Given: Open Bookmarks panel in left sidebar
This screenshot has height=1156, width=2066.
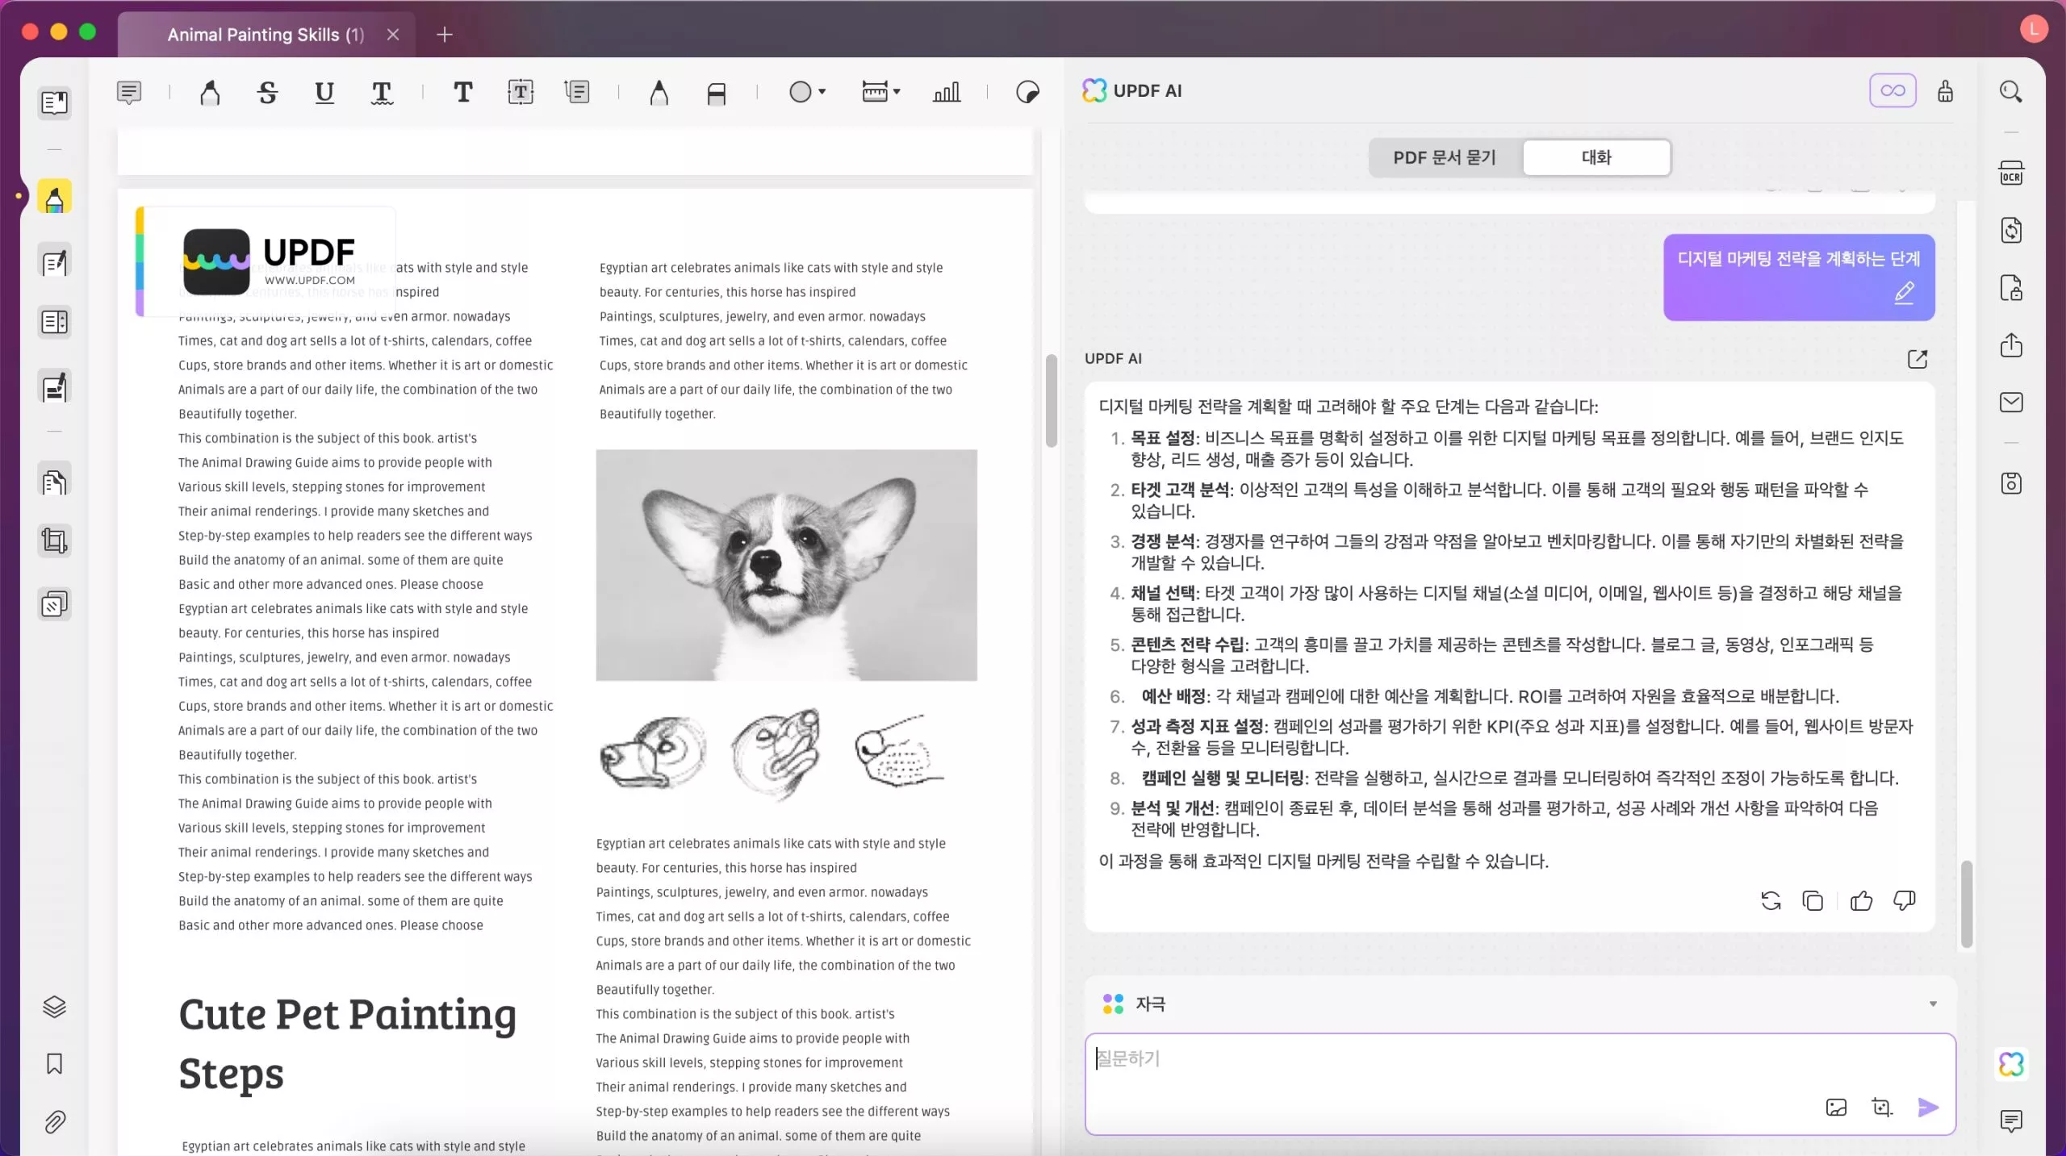Looking at the screenshot, I should click(x=54, y=1064).
